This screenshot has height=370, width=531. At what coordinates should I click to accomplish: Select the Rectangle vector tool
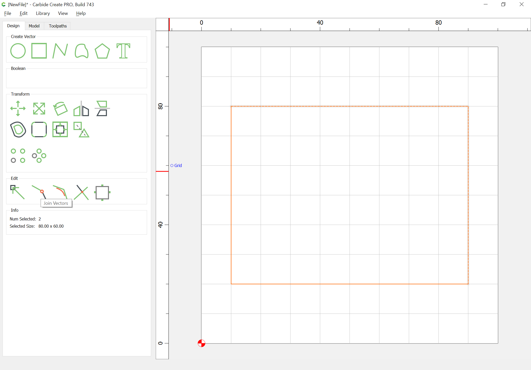(39, 51)
